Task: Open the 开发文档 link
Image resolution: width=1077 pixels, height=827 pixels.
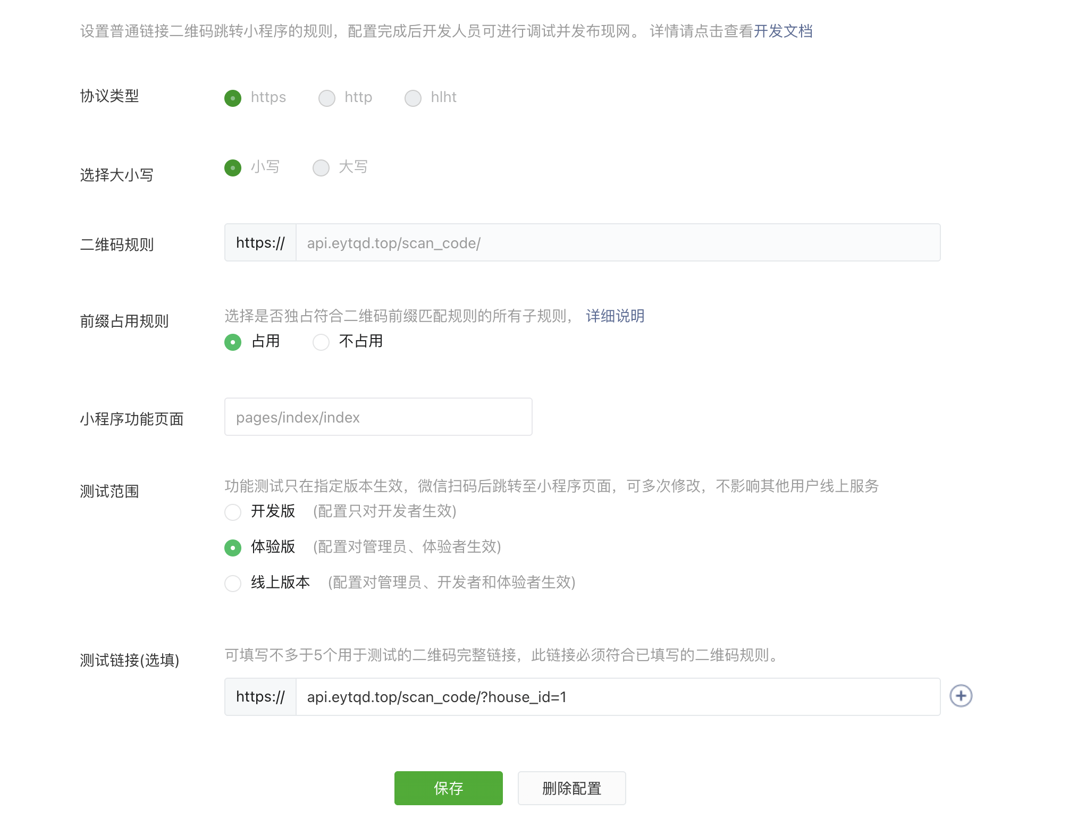Action: [782, 31]
